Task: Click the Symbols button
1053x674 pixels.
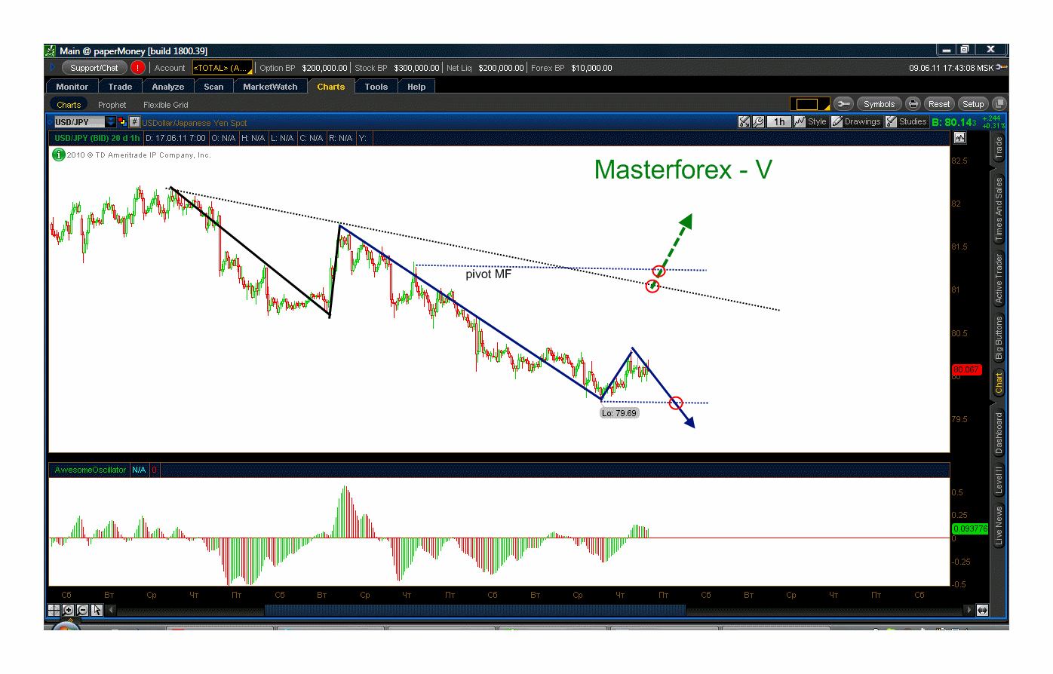Action: tap(879, 104)
